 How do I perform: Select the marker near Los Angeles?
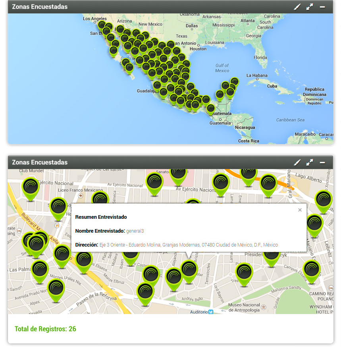point(102,26)
